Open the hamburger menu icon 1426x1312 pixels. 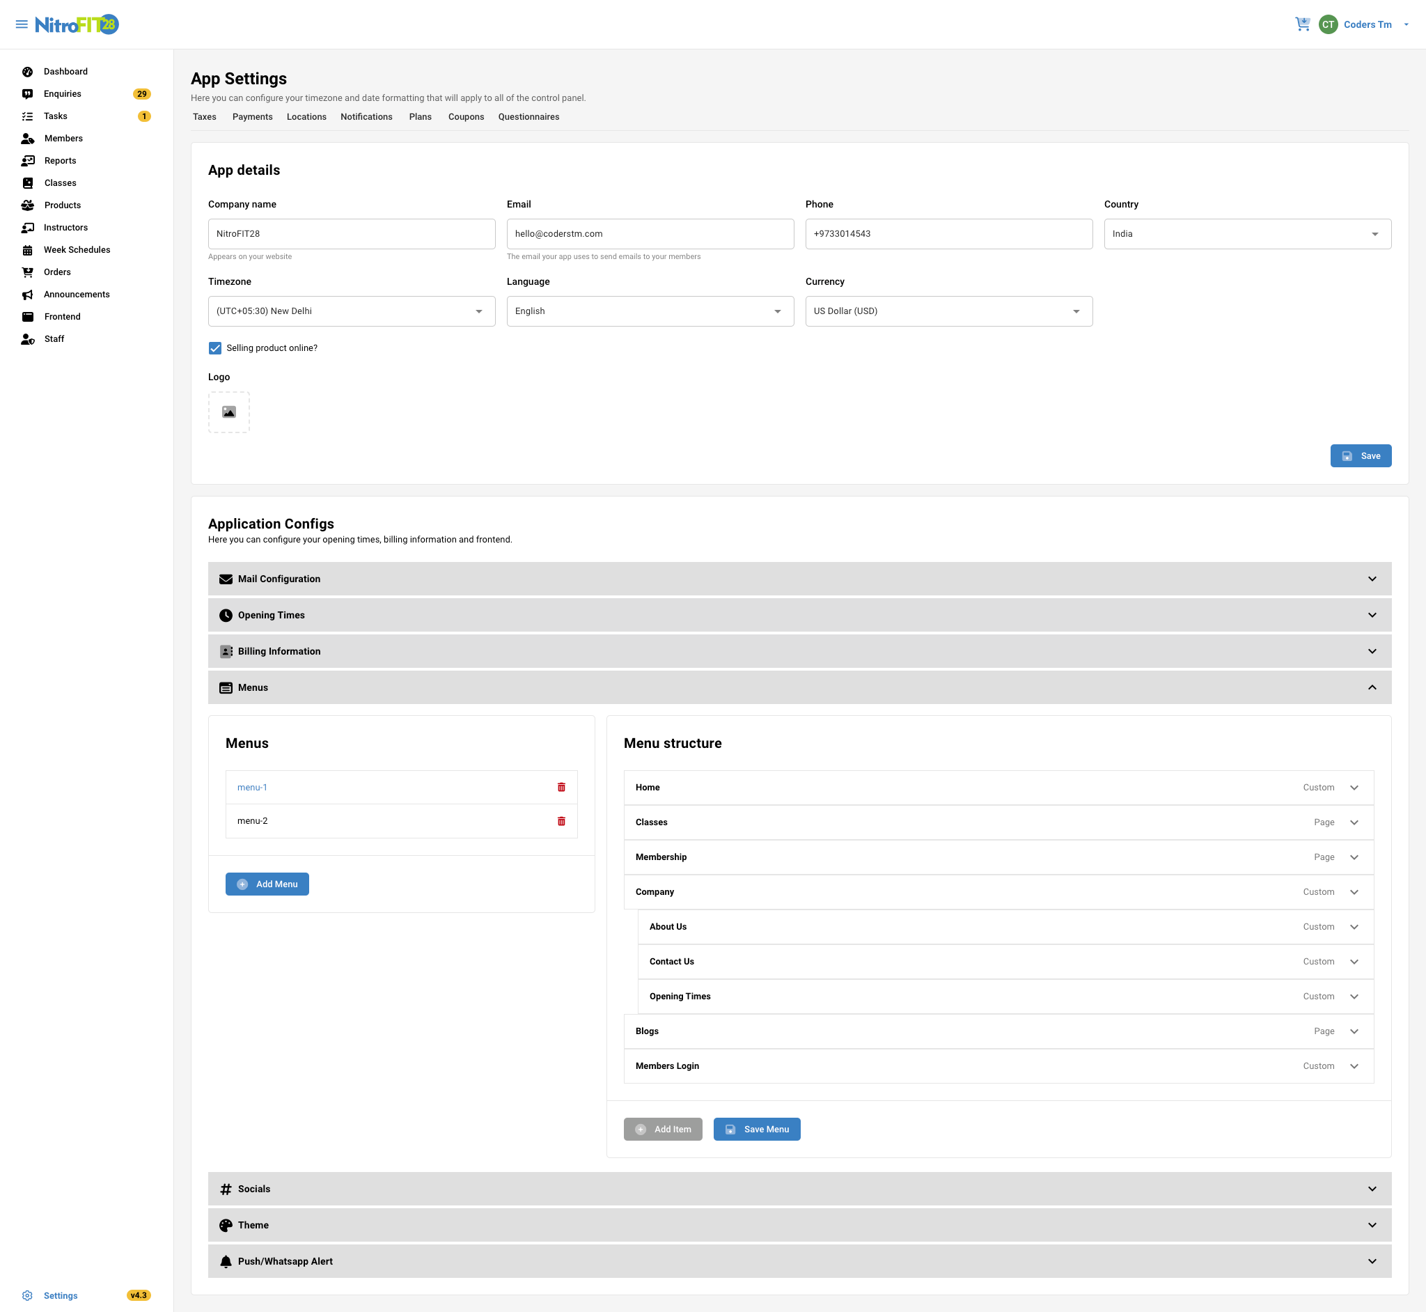tap(22, 24)
